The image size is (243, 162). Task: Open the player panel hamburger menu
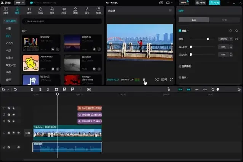(x=170, y=11)
